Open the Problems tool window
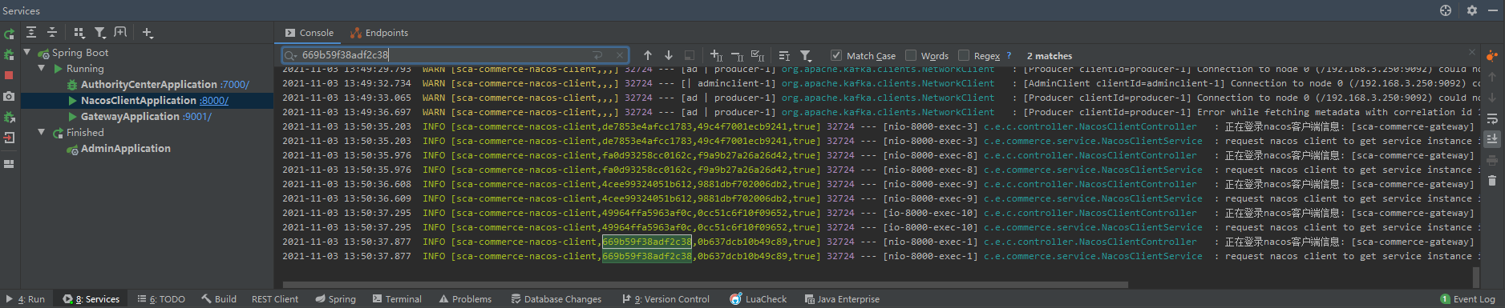Viewport: 1505px width, 308px height. pyautogui.click(x=466, y=299)
